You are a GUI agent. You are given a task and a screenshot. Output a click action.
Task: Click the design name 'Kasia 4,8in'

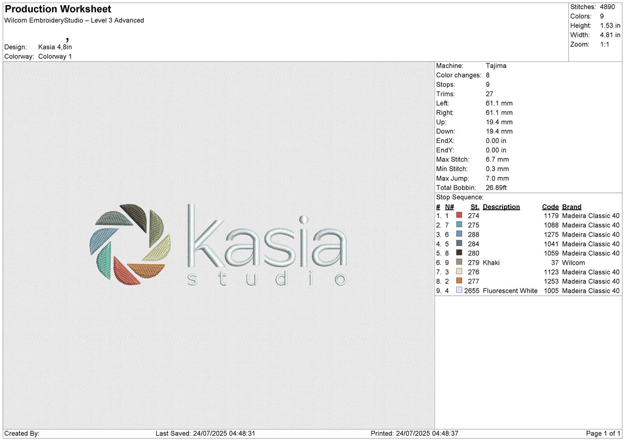click(x=55, y=47)
